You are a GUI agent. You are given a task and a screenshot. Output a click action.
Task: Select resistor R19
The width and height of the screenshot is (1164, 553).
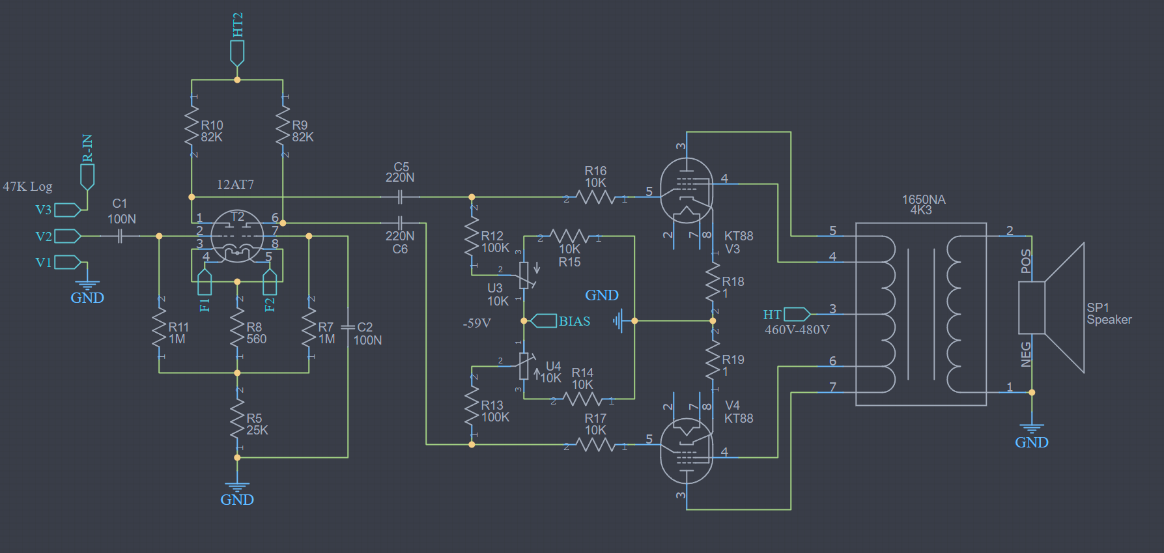click(713, 360)
